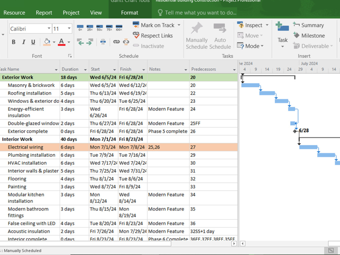
Task: Expand the Inspect dropdown arrow
Action: (x=267, y=25)
